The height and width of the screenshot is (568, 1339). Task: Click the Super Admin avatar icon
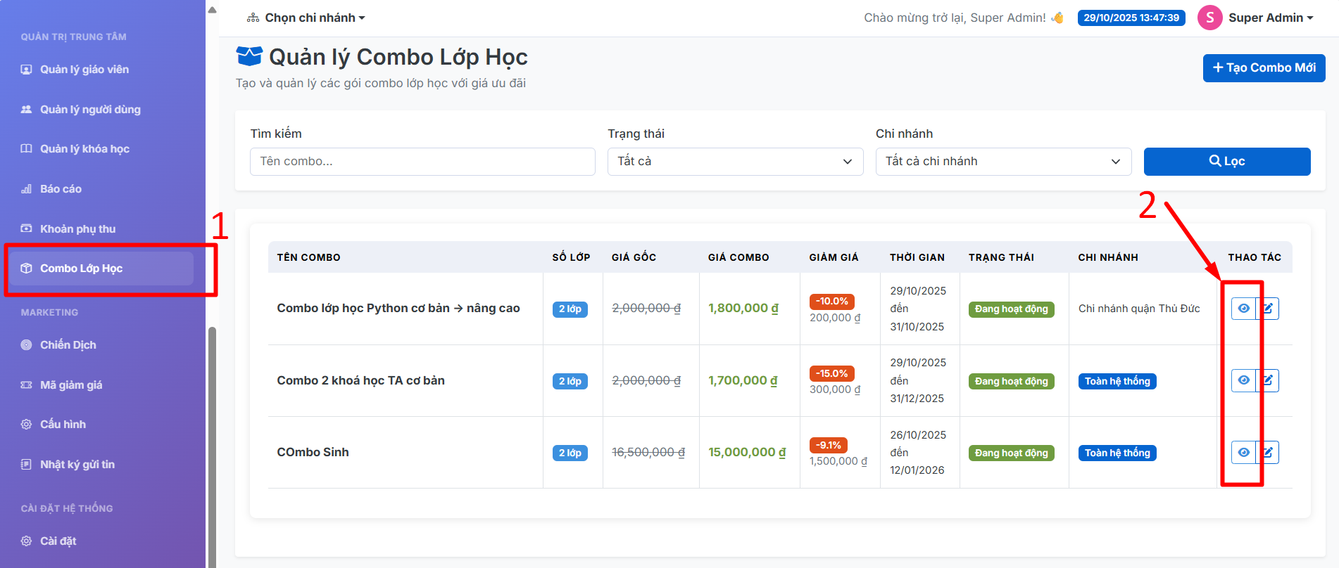coord(1209,18)
